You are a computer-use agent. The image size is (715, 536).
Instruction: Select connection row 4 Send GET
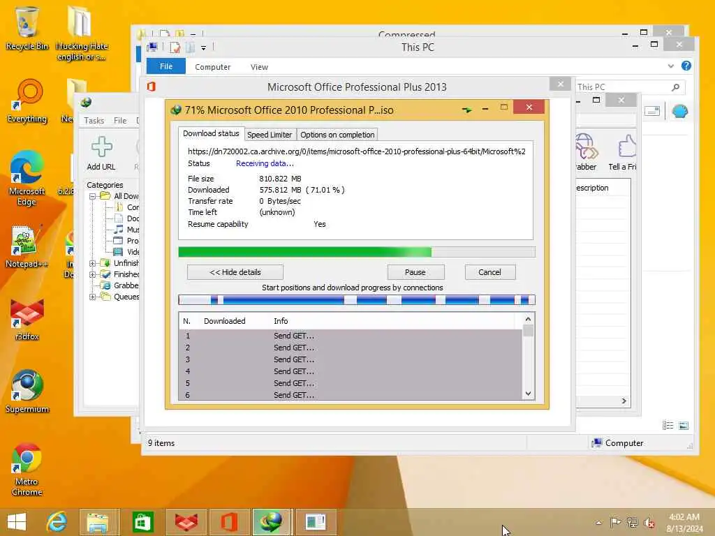(351, 371)
